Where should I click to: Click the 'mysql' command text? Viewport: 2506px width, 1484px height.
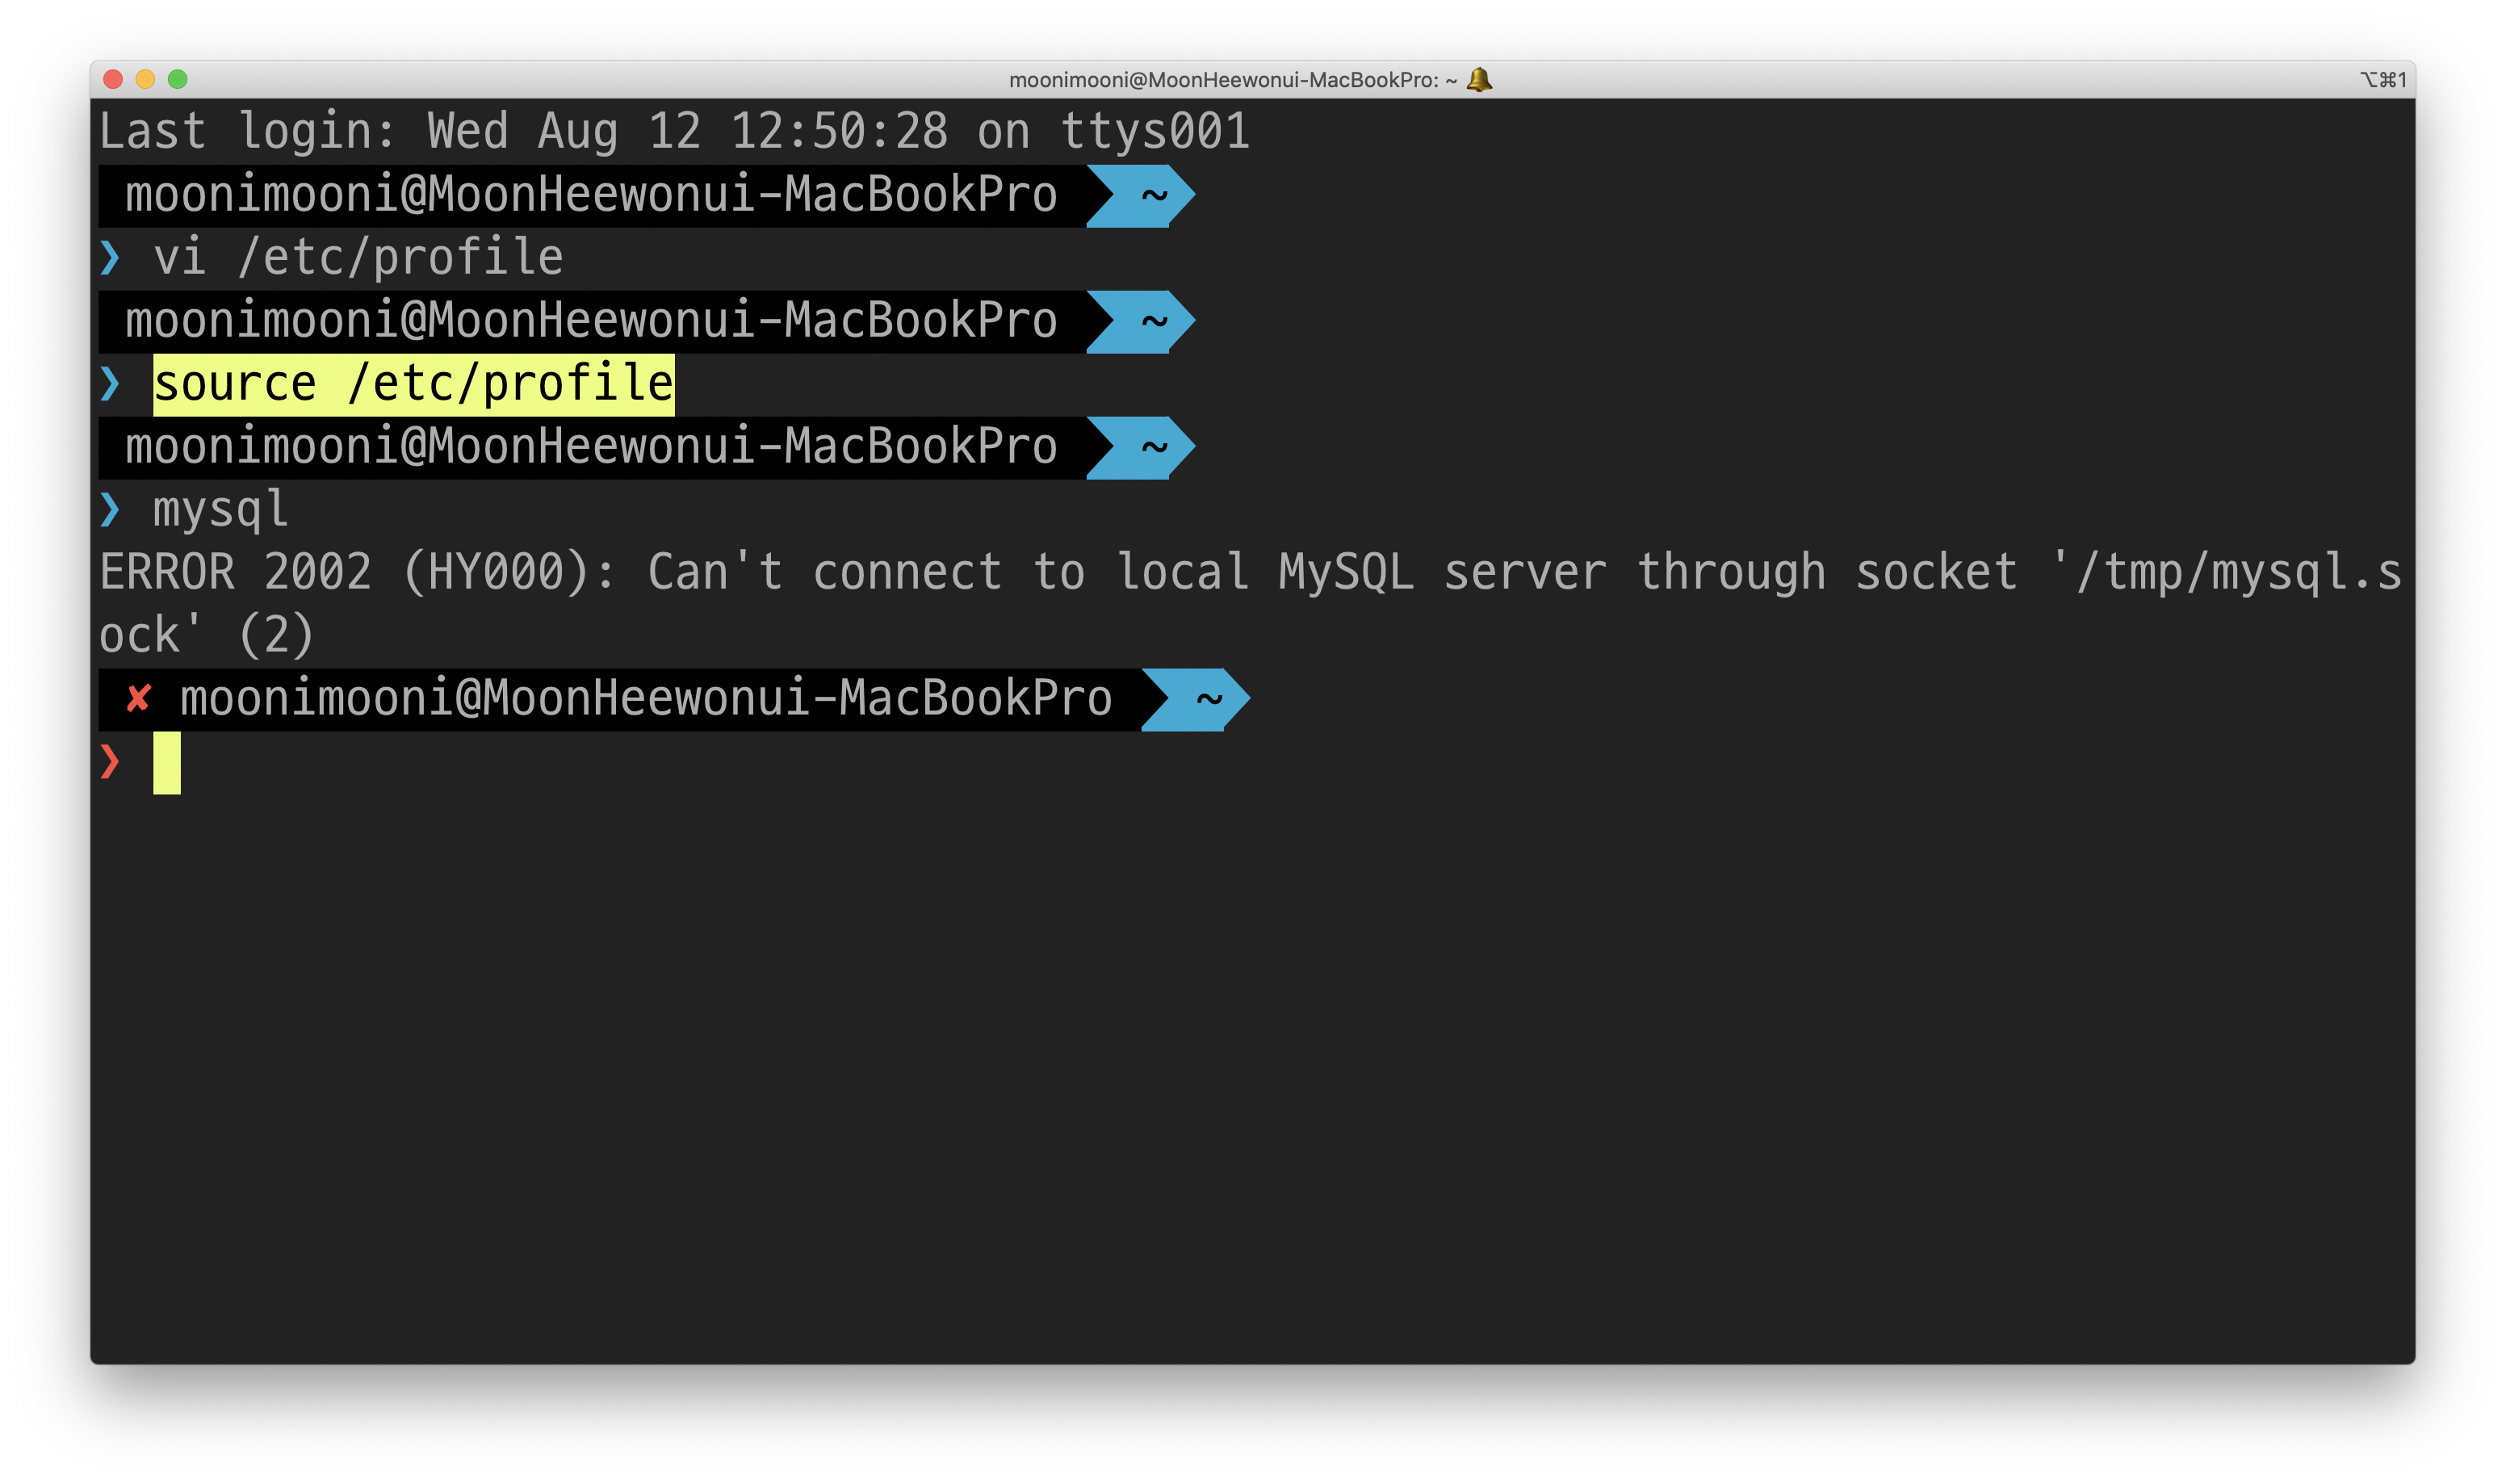pyautogui.click(x=220, y=510)
